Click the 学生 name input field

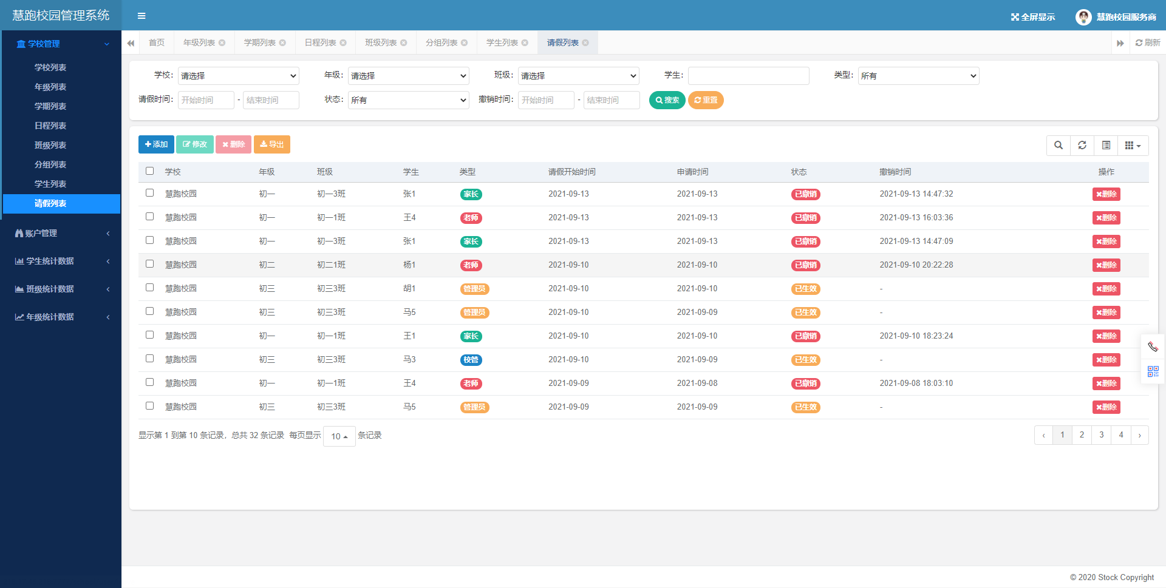(x=748, y=76)
